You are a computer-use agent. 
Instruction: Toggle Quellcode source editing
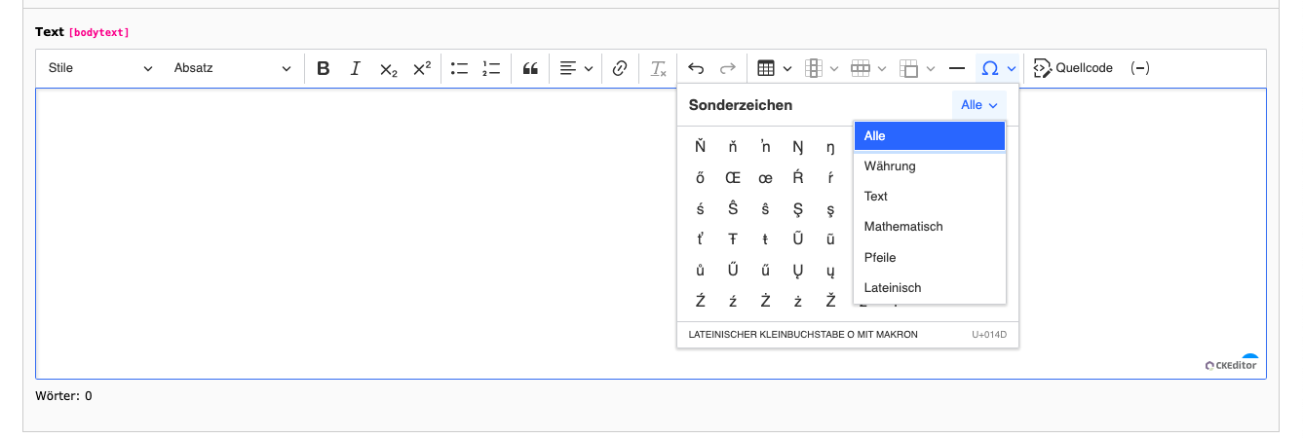(1073, 68)
